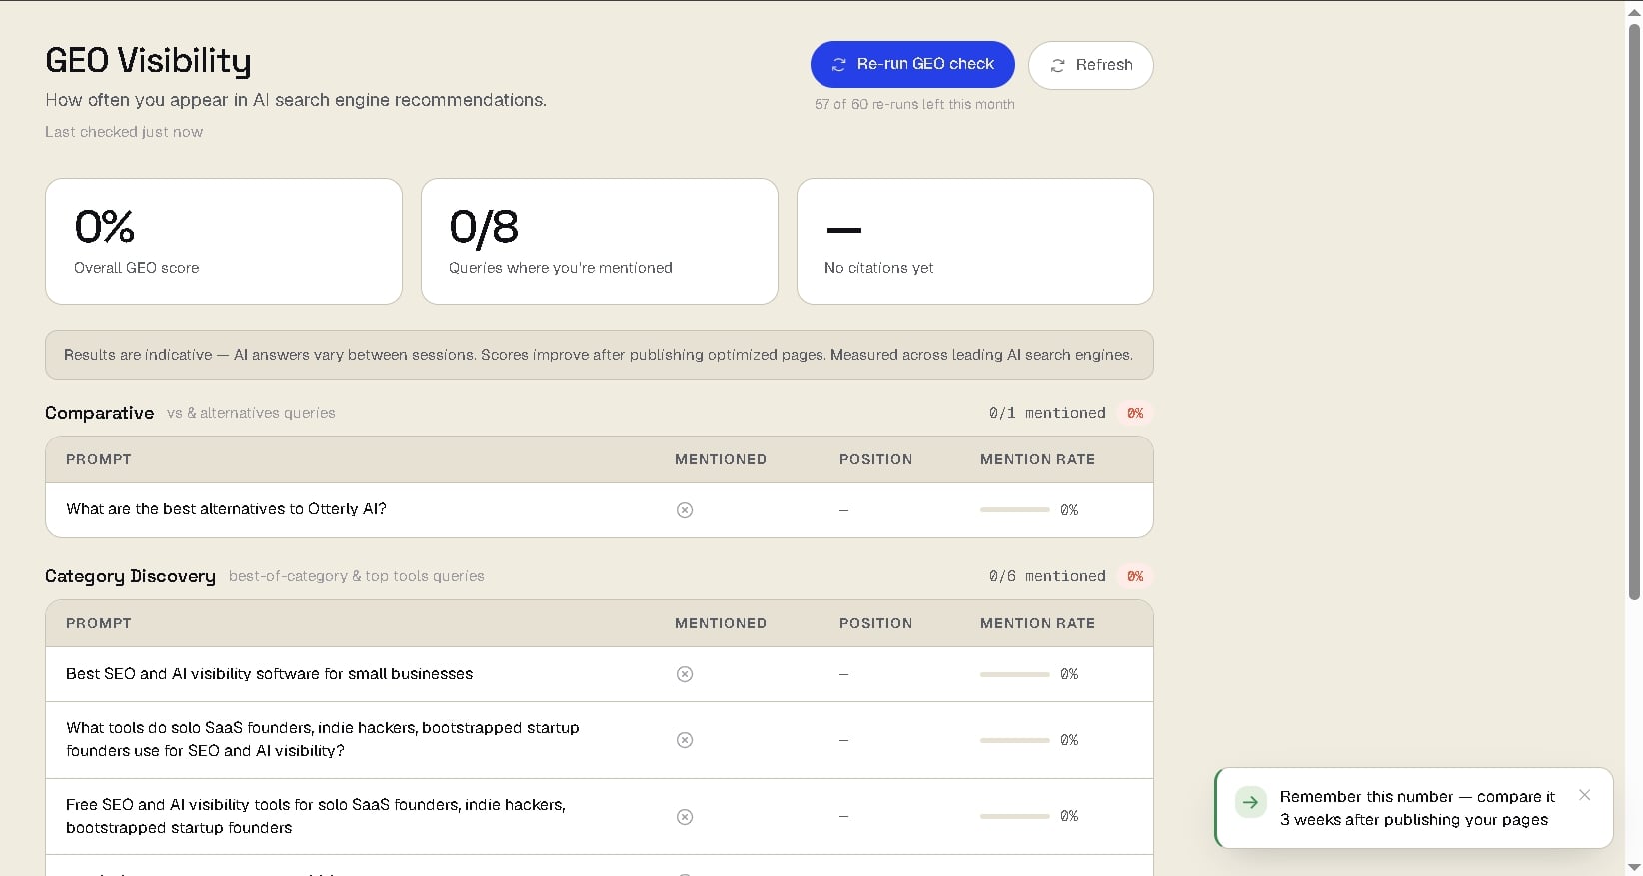Click 'MENTION RATE' header in Comparative table
This screenshot has width=1643, height=876.
(1037, 459)
